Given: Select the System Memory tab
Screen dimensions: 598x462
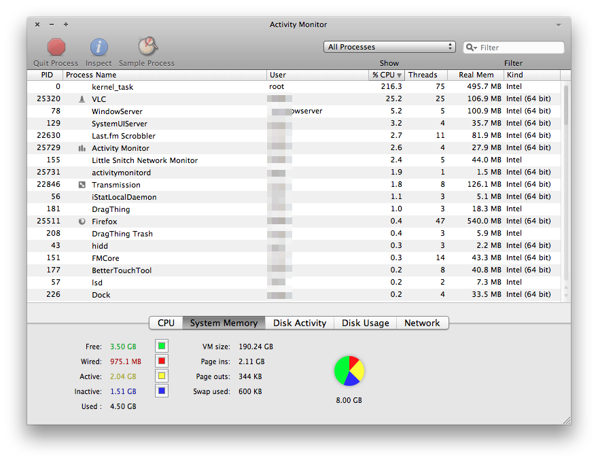Looking at the screenshot, I should [224, 323].
